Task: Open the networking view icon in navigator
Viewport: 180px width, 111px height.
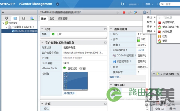Action: click(32, 18)
